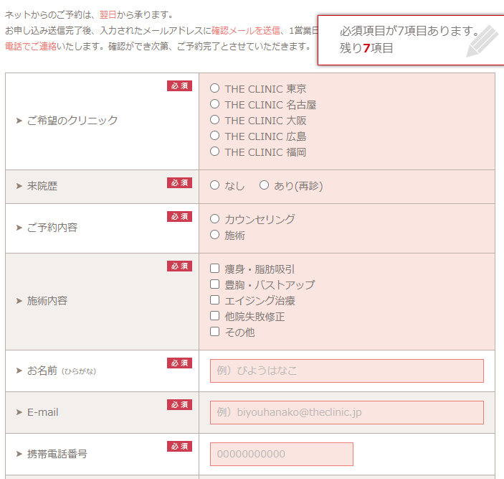Click the pencil icon in required-items popup
The image size is (504, 479).
click(x=482, y=41)
